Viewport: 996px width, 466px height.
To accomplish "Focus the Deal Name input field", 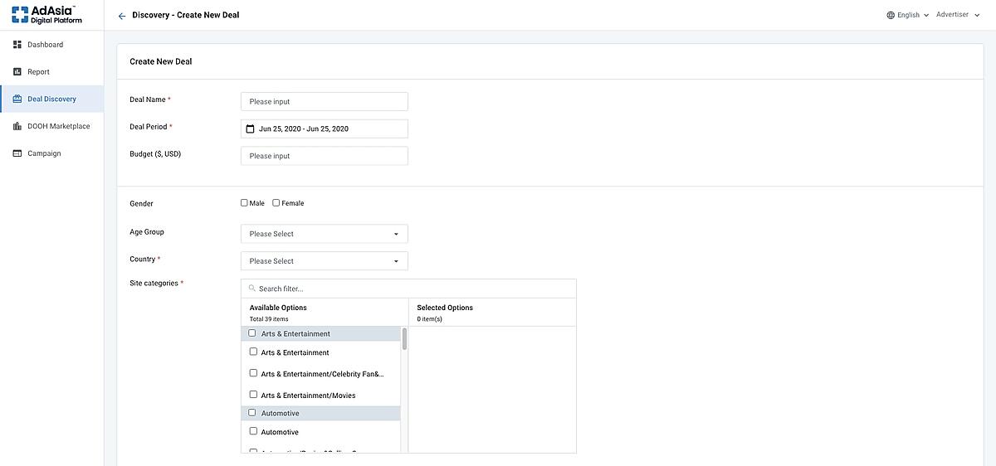I will tap(324, 102).
